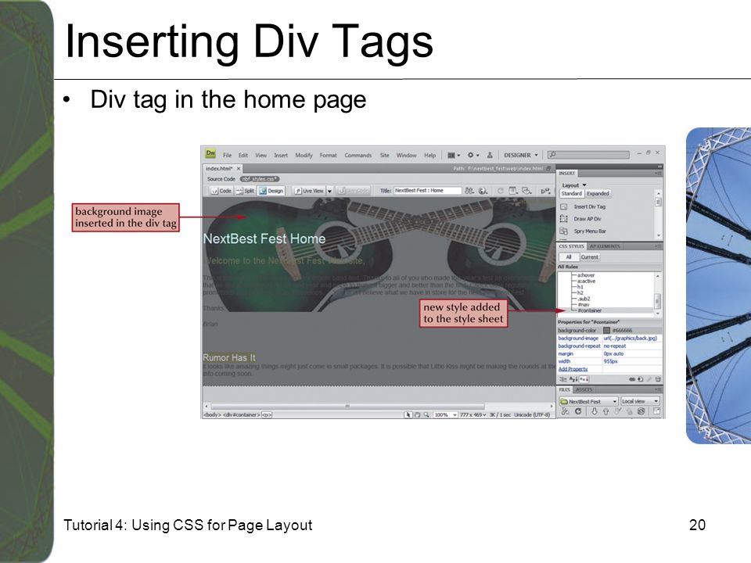Open the Extend Dreamweaver gear dropdown

(x=473, y=155)
